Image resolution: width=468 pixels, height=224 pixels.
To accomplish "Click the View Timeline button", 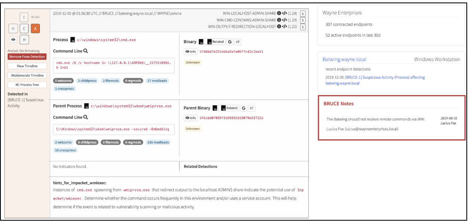I will (x=27, y=66).
